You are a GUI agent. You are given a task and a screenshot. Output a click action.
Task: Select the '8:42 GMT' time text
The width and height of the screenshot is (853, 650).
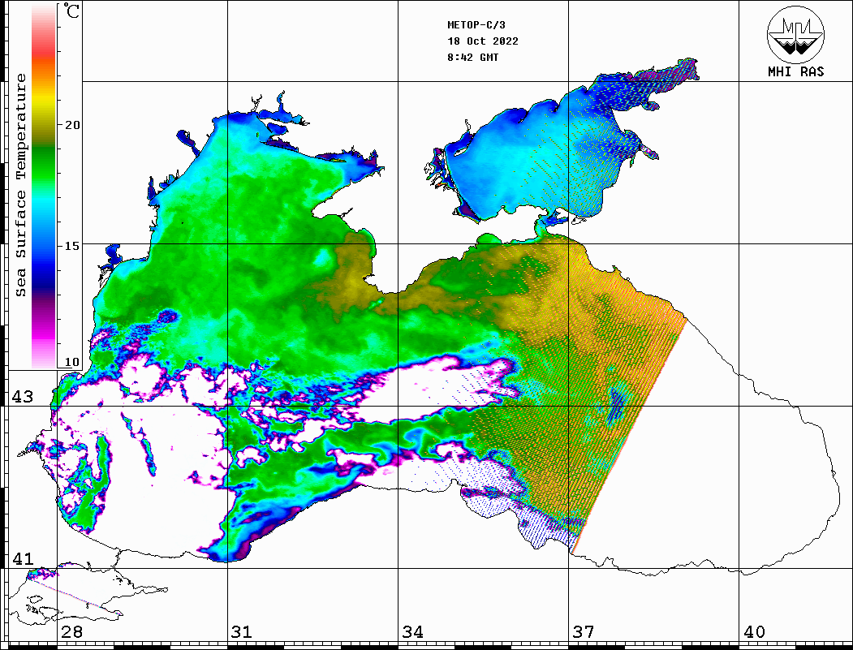pos(472,58)
